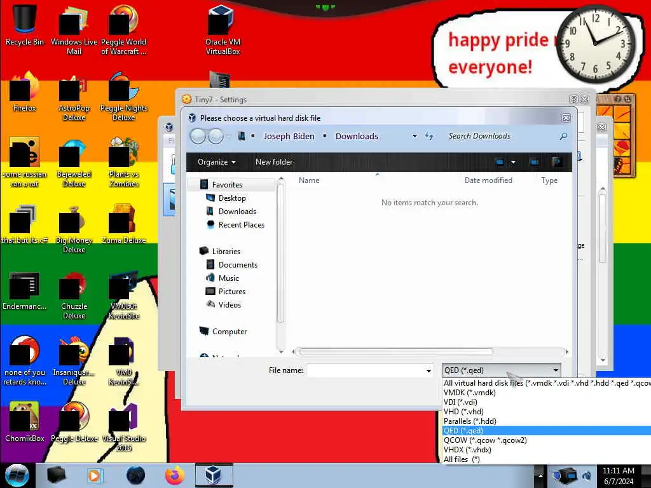Image resolution: width=651 pixels, height=488 pixels.
Task: Open Zuma Deluxe desktop shortcut
Action: tap(123, 224)
